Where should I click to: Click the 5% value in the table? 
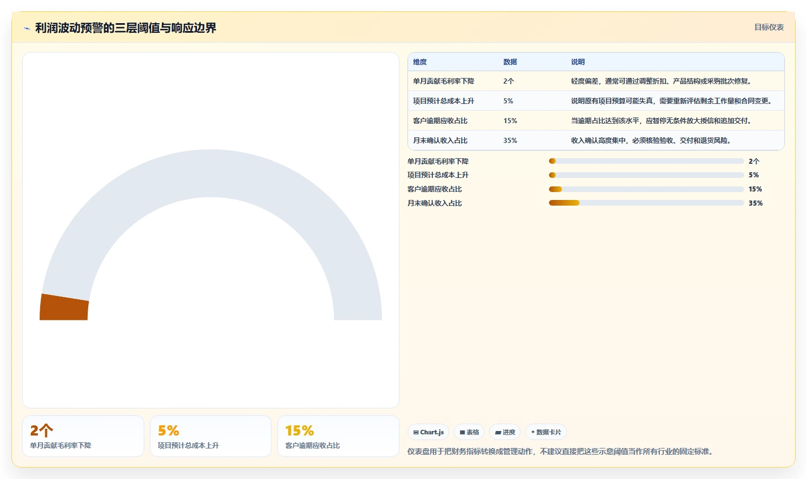[x=508, y=101]
